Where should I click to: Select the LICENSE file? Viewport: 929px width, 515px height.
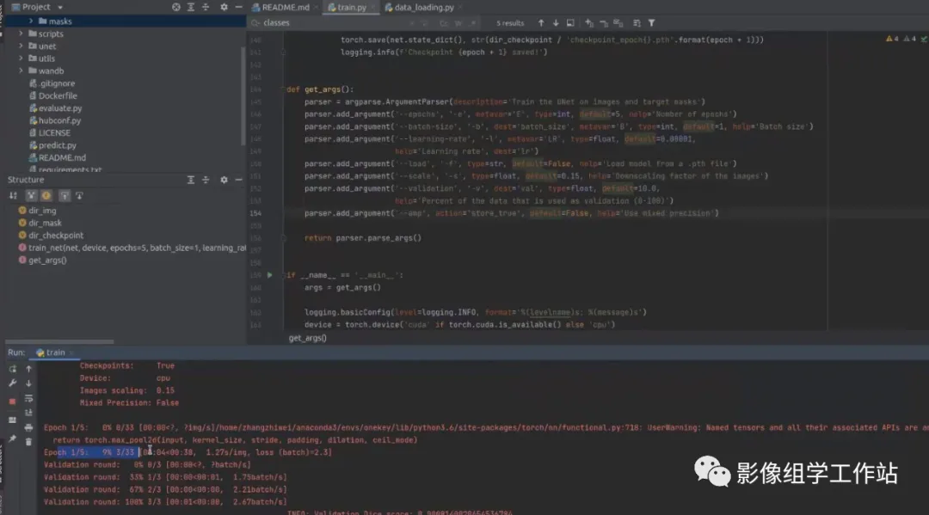click(50, 133)
